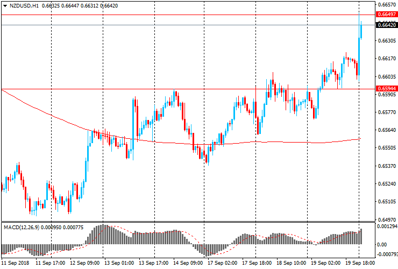398x269 pixels.
Task: Click the 0.65370 price axis value
Action: point(387,166)
